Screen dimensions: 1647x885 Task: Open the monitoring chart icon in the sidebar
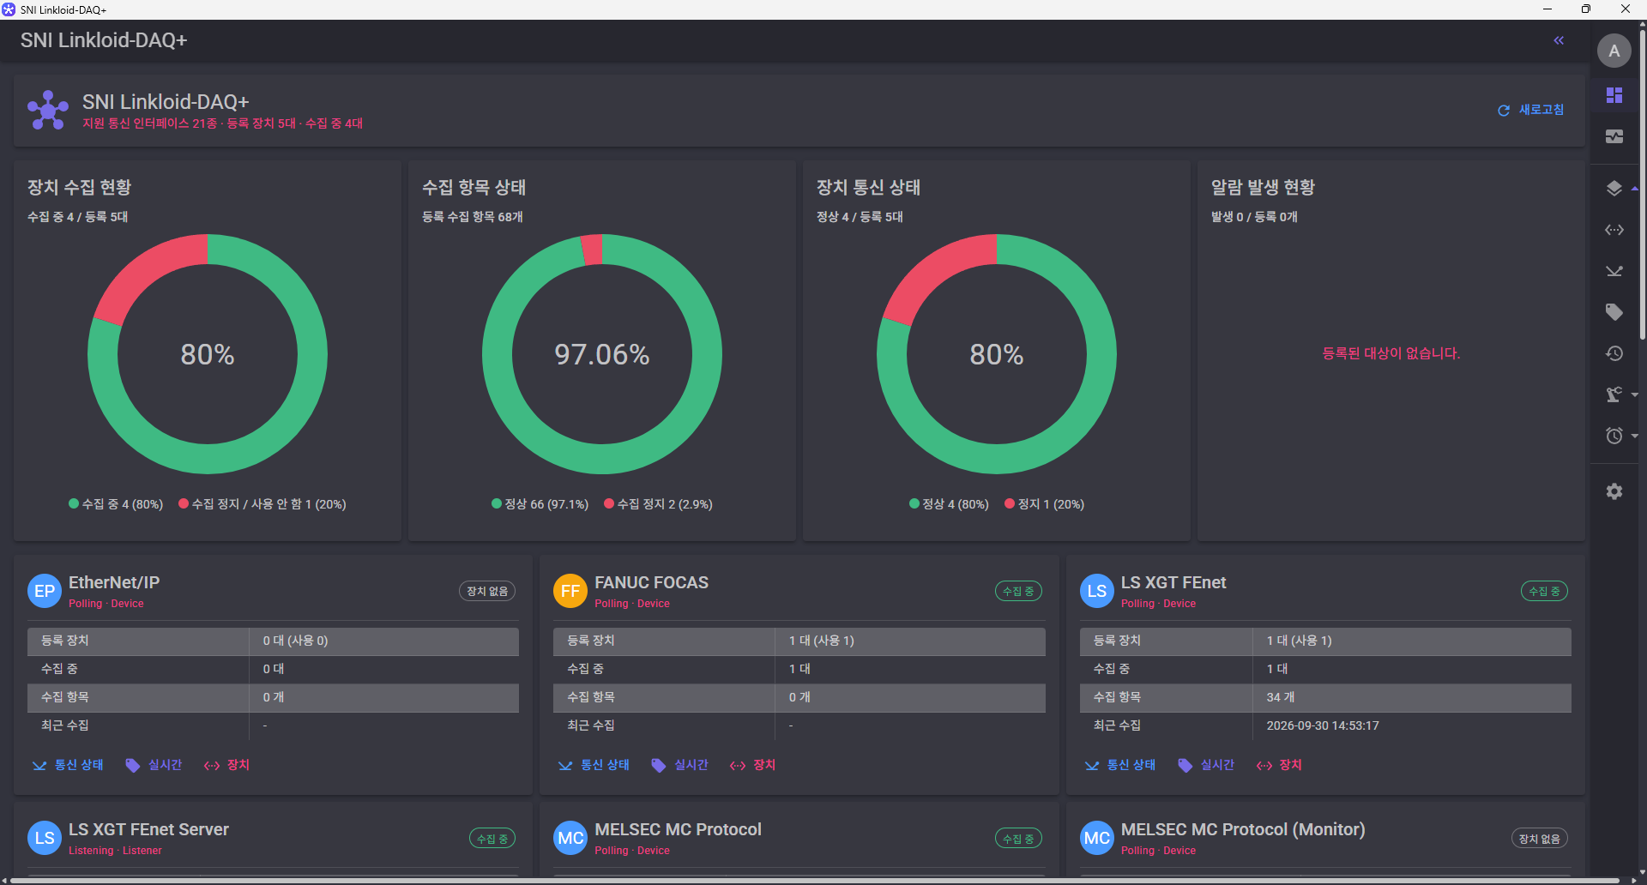pyautogui.click(x=1614, y=136)
